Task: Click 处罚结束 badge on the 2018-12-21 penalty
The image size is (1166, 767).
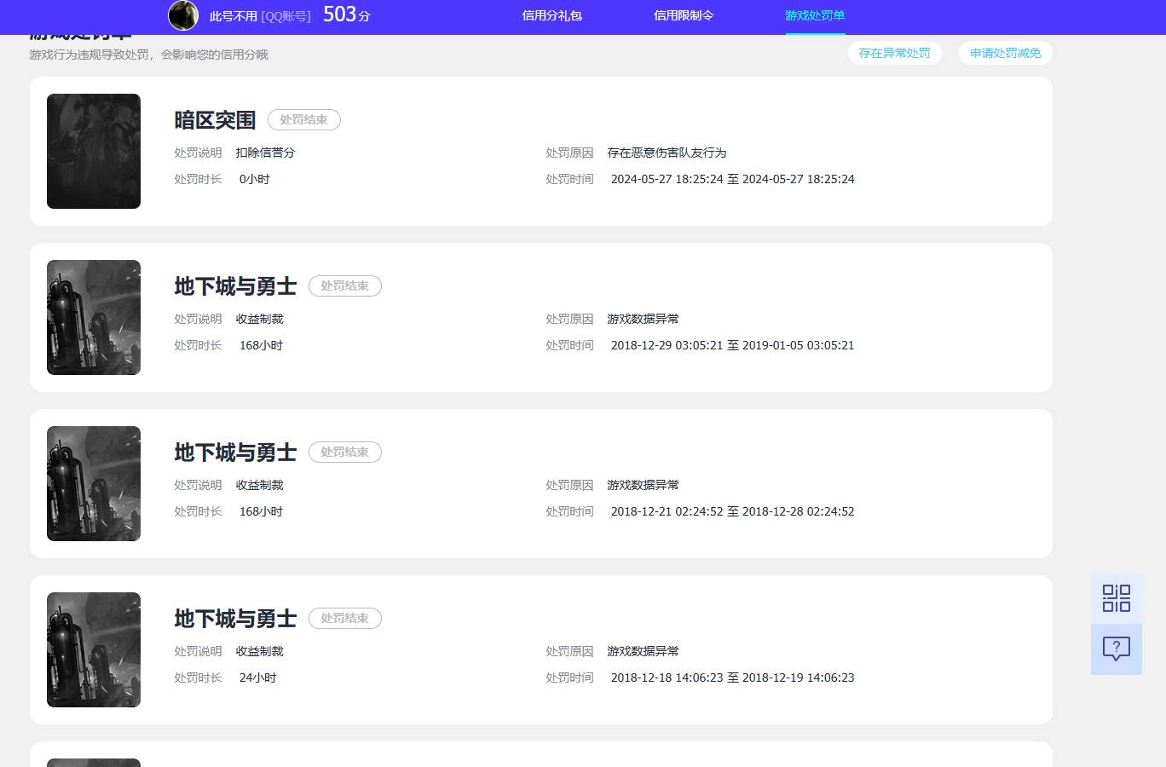Action: (x=344, y=453)
